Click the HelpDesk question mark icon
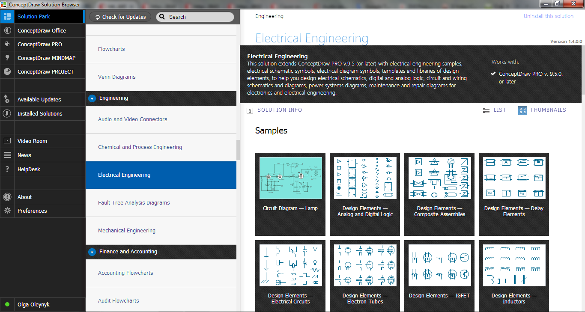Viewport: 585px width, 312px height. (7, 169)
